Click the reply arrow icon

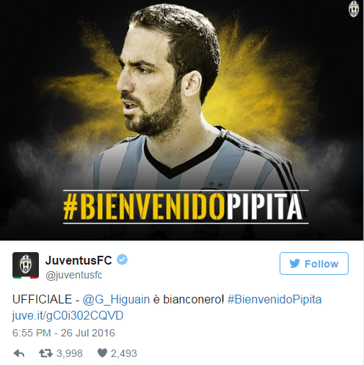point(19,353)
